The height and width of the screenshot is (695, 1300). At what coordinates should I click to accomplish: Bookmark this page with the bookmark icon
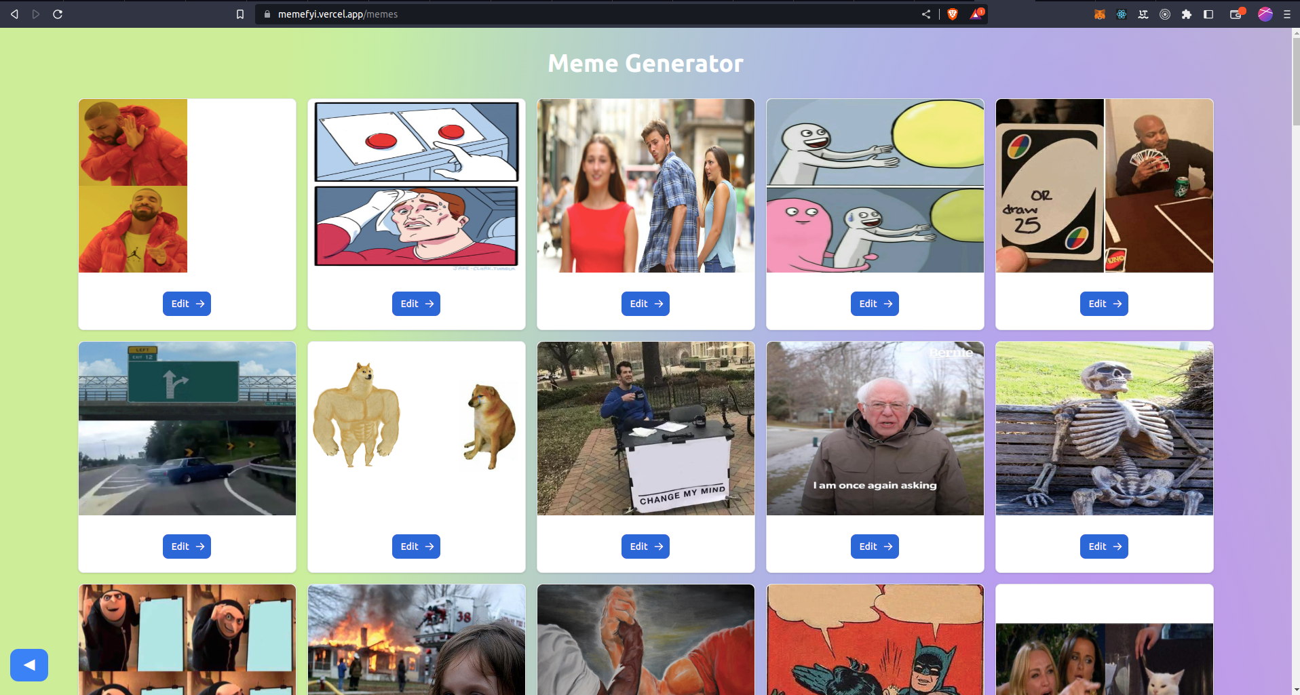coord(240,14)
